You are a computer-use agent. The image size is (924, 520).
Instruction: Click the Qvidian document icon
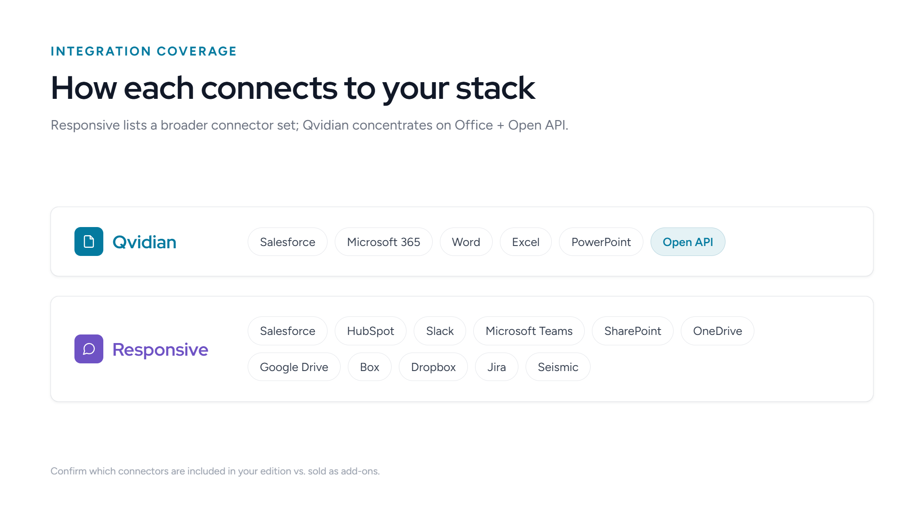pyautogui.click(x=89, y=241)
